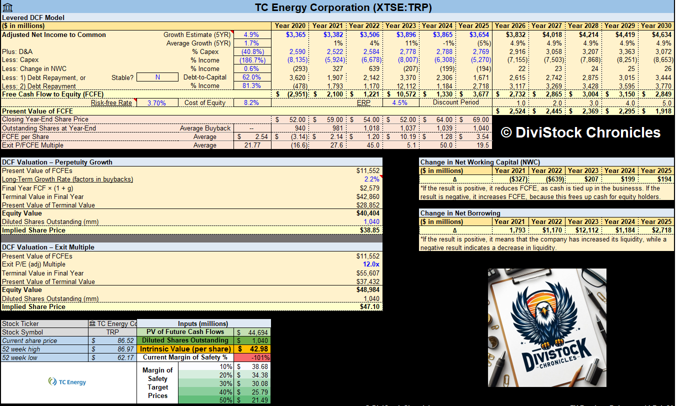Click the average FCFE per Share 2.54 cell
The image size is (676, 406).
(x=252, y=136)
